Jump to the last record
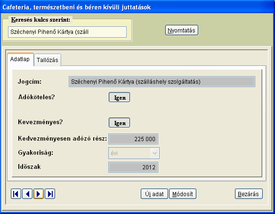Viewport: 275px width, 214px height. (50, 194)
